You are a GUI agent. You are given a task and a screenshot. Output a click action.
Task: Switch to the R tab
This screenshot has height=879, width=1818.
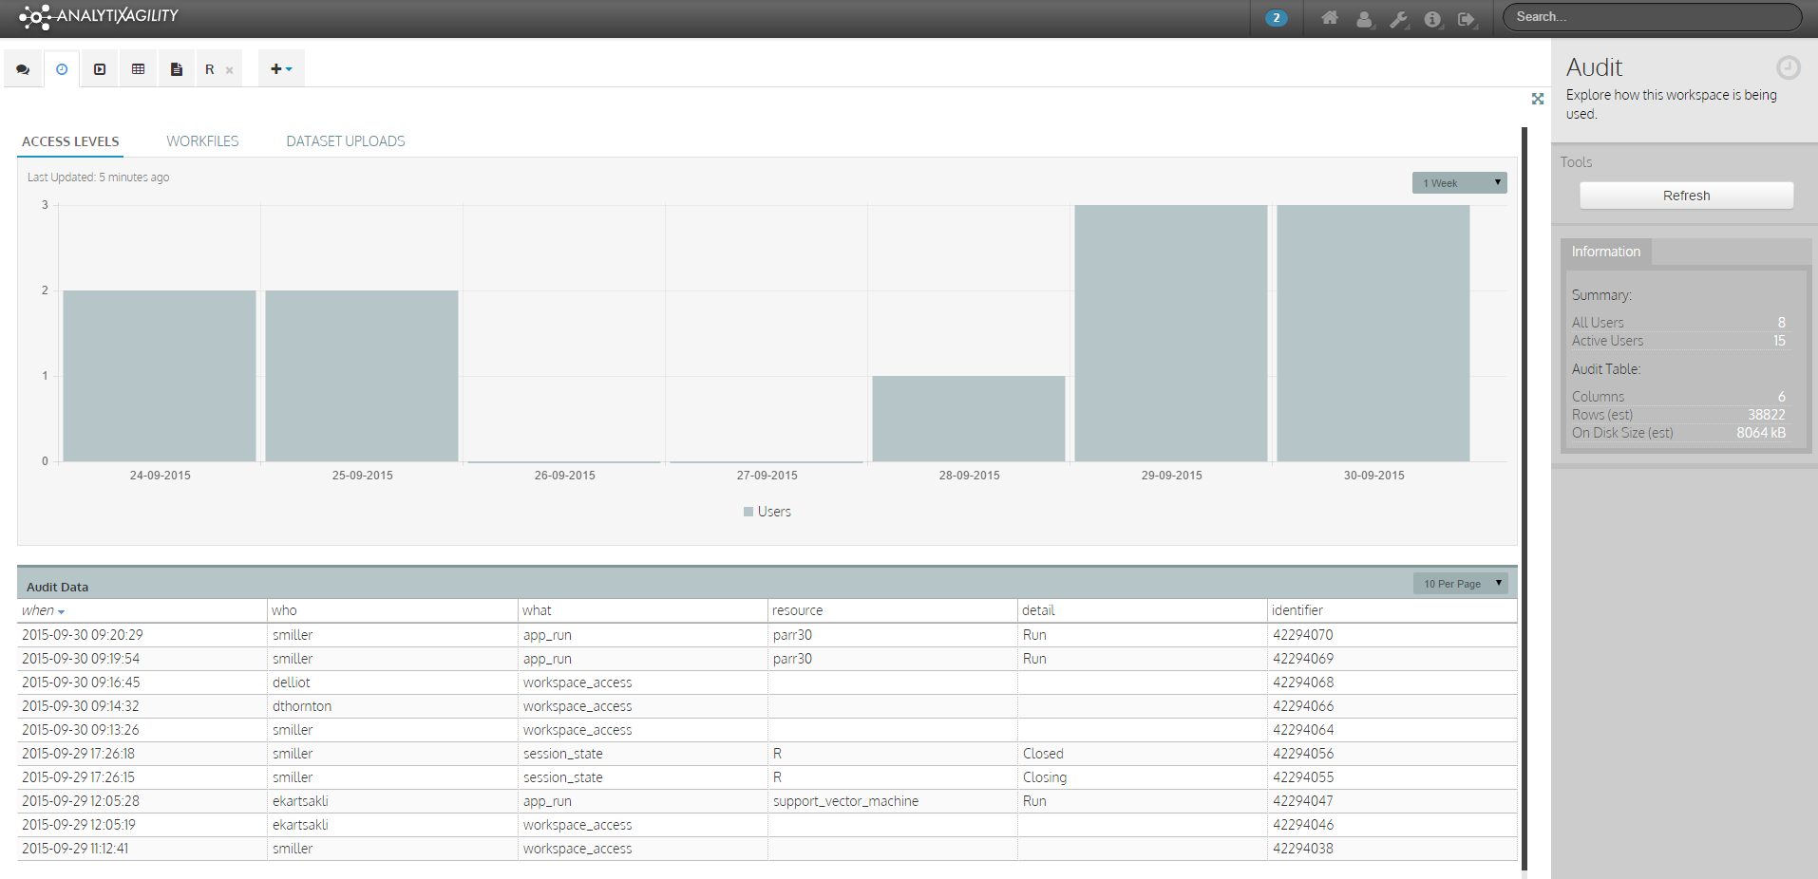click(x=210, y=69)
